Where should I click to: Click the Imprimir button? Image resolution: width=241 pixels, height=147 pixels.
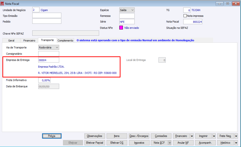pos(203,136)
